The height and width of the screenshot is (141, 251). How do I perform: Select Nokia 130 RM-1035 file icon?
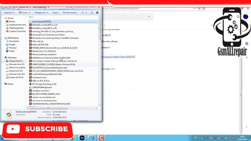31,45
